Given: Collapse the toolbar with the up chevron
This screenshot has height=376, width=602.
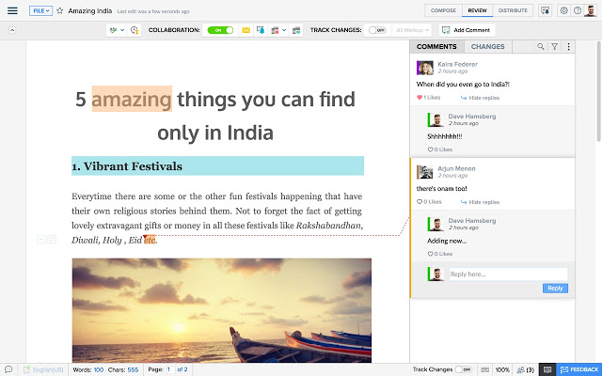Looking at the screenshot, I should point(12,30).
